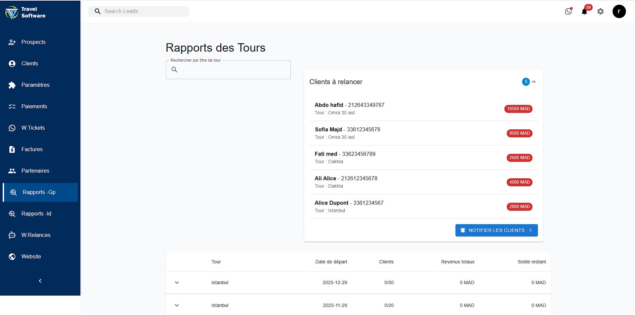Open the Clients section
The height and width of the screenshot is (315, 635).
point(29,63)
